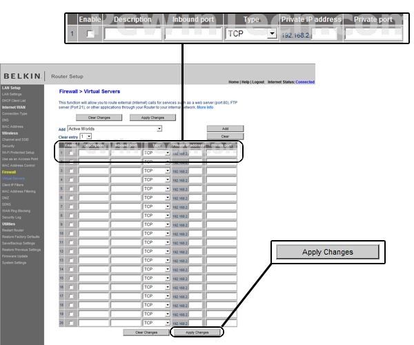Open the Help link in header

coord(246,82)
